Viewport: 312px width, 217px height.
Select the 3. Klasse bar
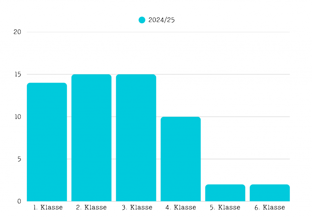point(136,137)
